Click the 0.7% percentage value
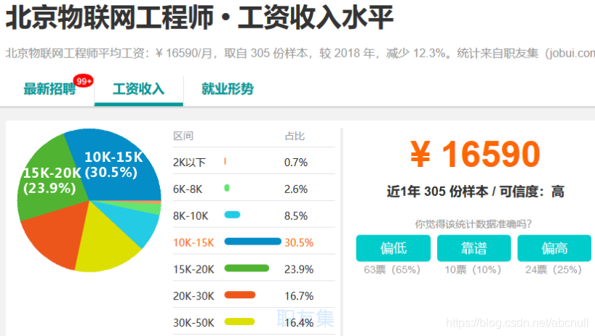Viewport: 595px width, 336px height. (x=296, y=163)
